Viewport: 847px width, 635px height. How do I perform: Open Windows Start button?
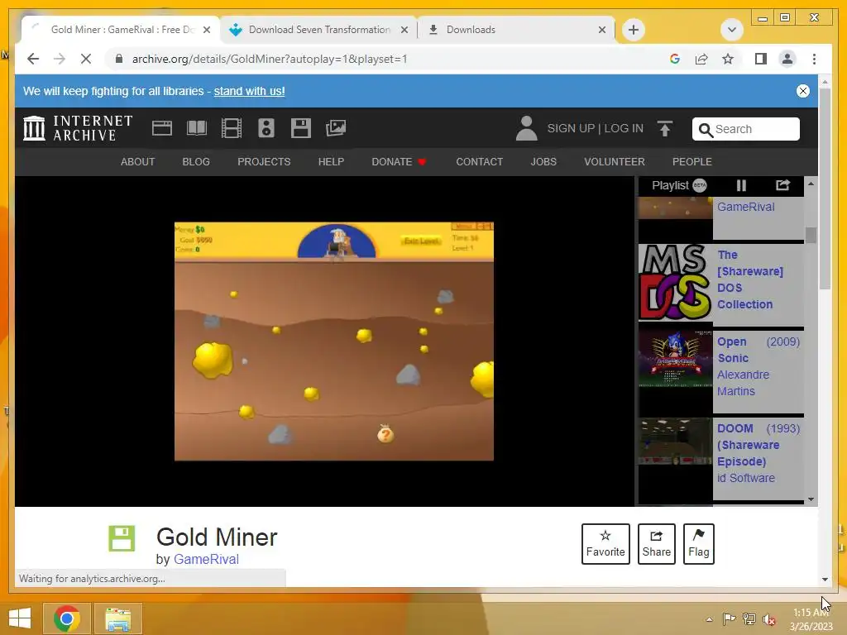(20, 618)
